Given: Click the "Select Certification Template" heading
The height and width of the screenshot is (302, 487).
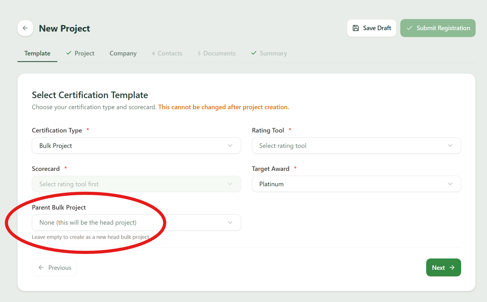Looking at the screenshot, I should [x=90, y=95].
